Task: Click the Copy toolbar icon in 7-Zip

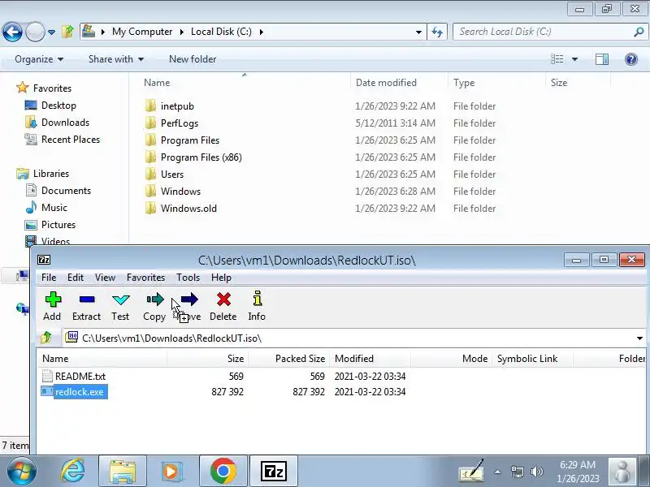Action: click(155, 299)
